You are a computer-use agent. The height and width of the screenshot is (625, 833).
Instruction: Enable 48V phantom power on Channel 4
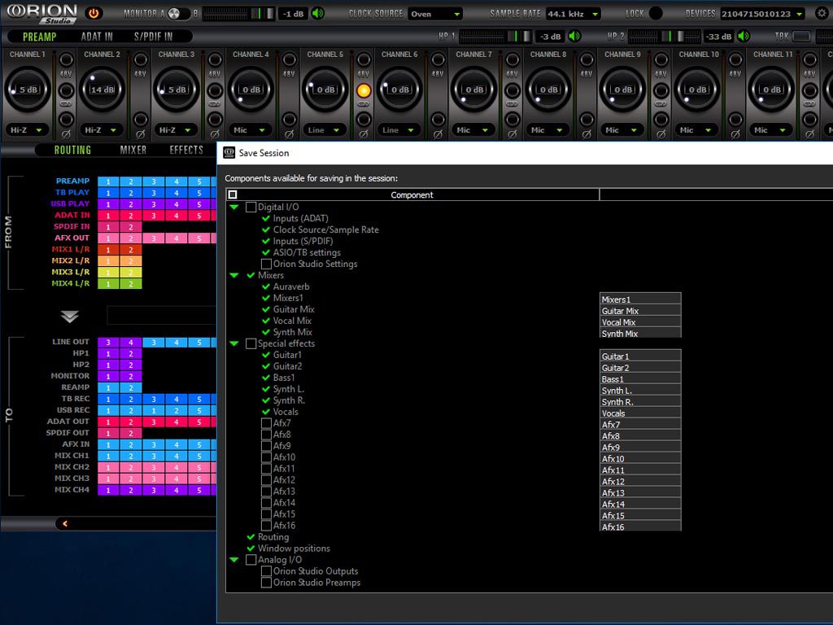pos(289,59)
